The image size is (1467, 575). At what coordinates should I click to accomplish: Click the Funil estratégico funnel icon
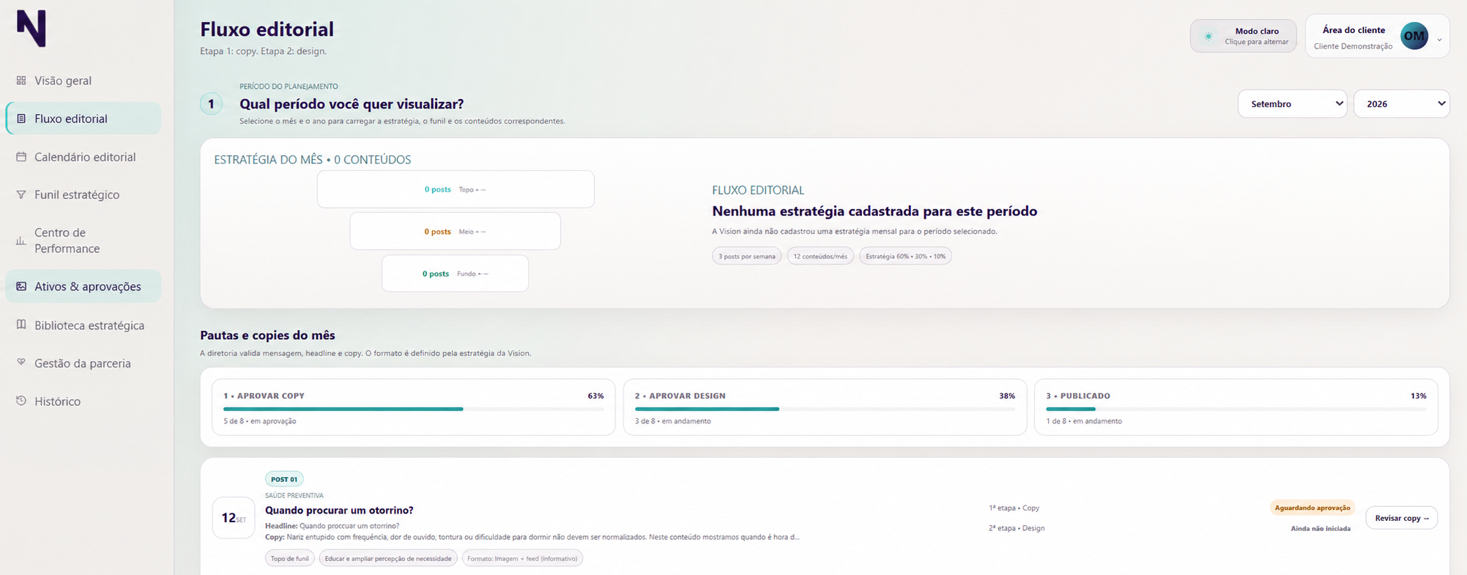click(21, 195)
